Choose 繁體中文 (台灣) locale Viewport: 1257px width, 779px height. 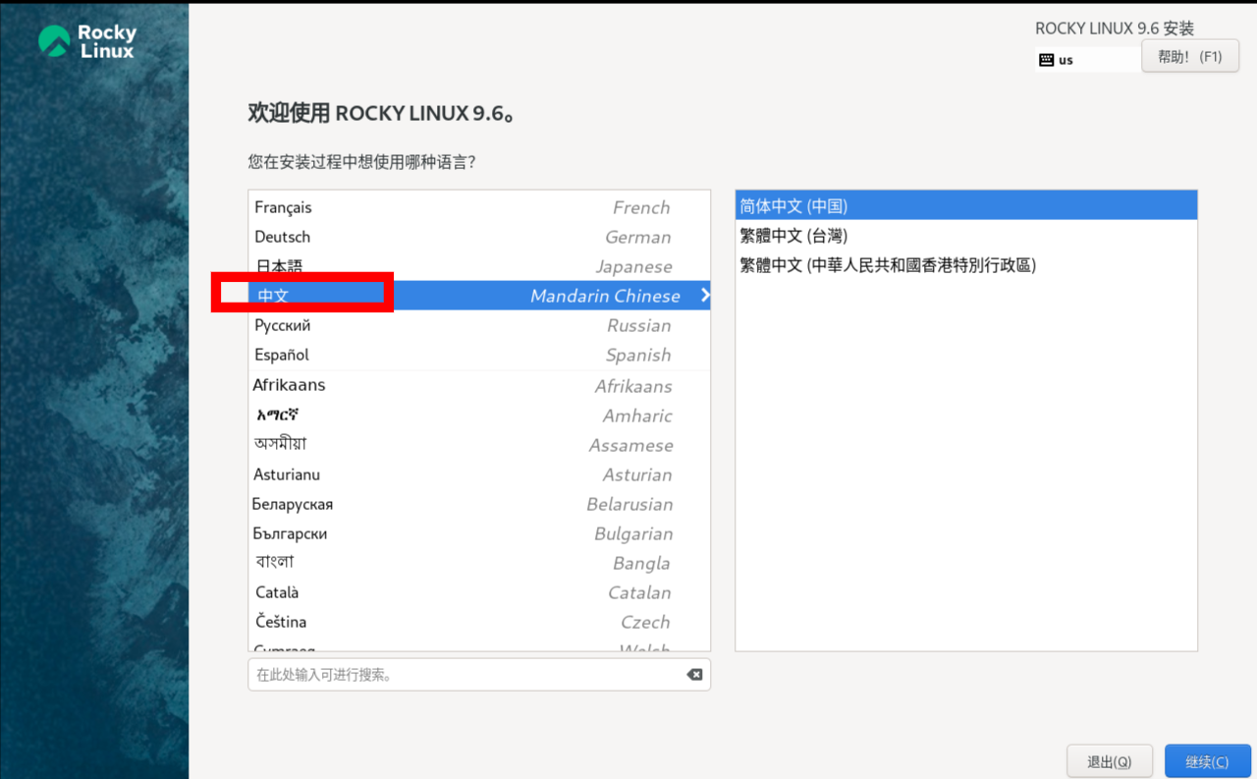pyautogui.click(x=966, y=236)
